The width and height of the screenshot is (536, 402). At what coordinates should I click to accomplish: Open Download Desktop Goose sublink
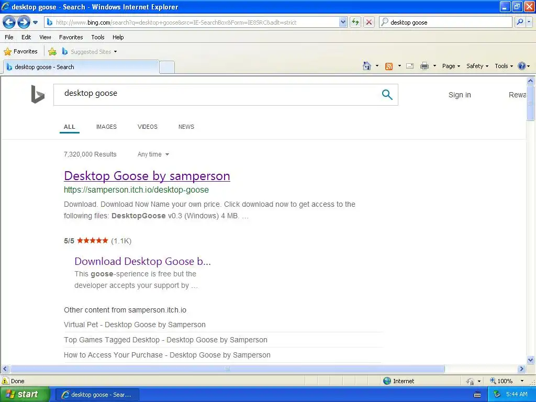tap(142, 261)
